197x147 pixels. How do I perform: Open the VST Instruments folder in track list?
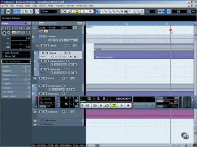click(x=35, y=121)
